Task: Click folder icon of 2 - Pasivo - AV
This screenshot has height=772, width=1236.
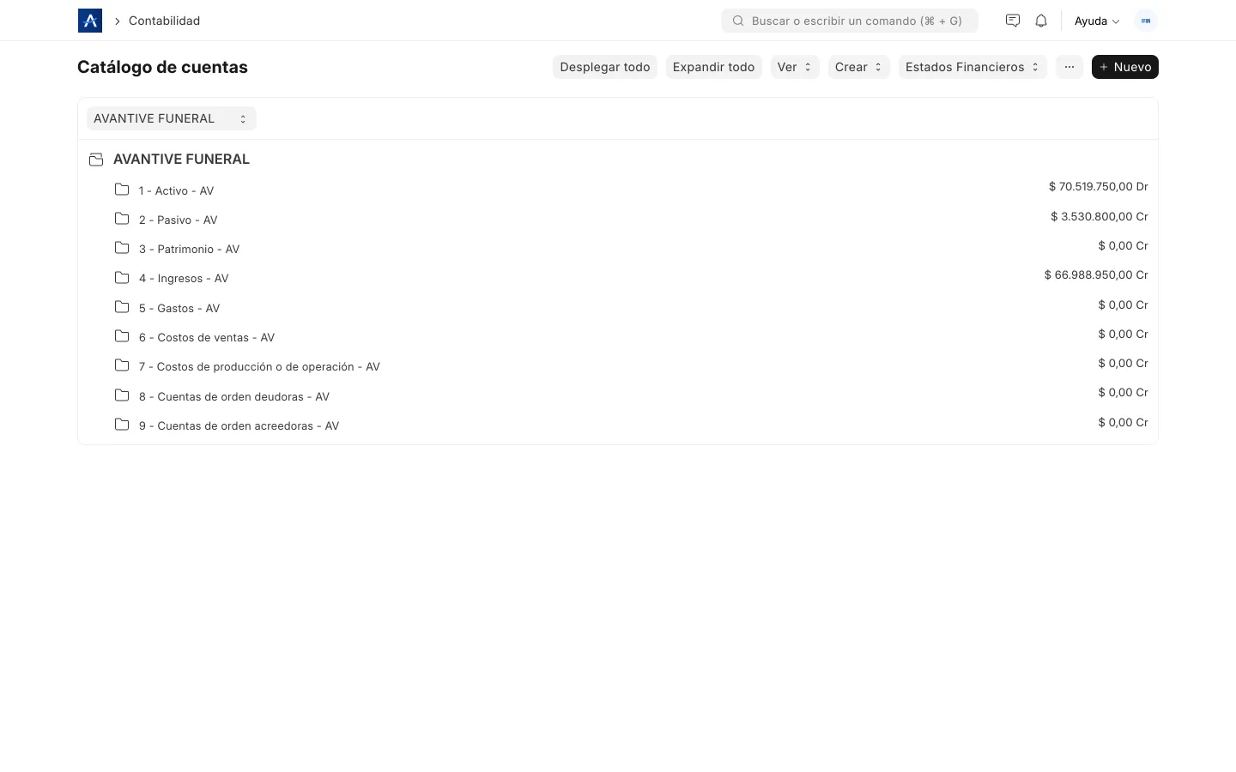Action: (122, 219)
